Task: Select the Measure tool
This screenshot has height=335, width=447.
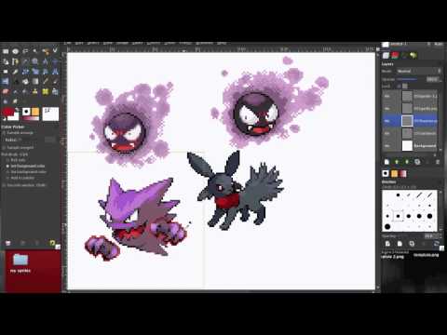Action: (x=46, y=61)
